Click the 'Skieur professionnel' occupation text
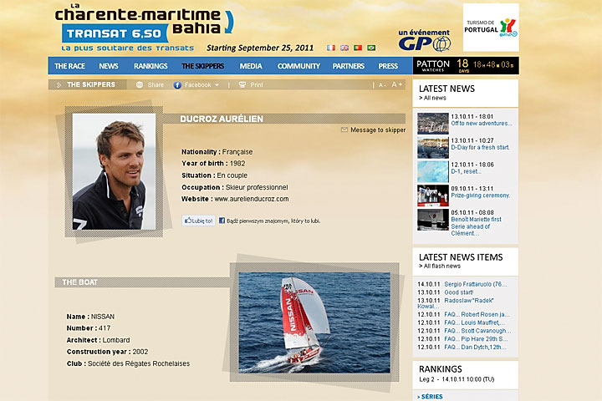This screenshot has height=401, width=602. click(x=257, y=187)
